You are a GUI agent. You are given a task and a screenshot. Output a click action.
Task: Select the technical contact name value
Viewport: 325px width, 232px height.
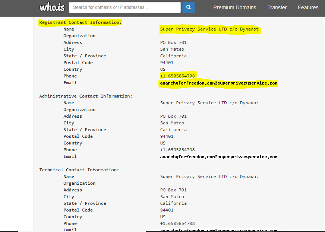[209, 177]
